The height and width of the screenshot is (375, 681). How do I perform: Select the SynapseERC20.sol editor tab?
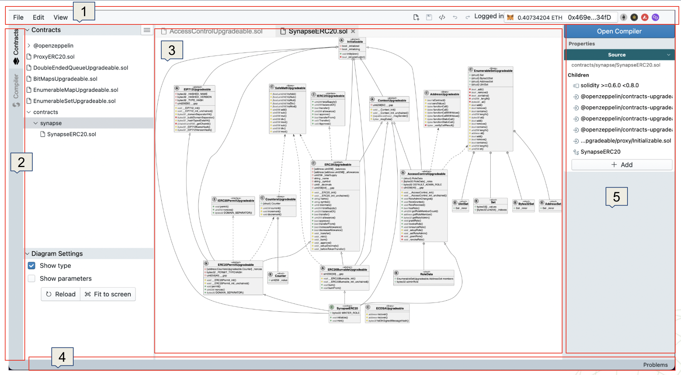point(318,31)
